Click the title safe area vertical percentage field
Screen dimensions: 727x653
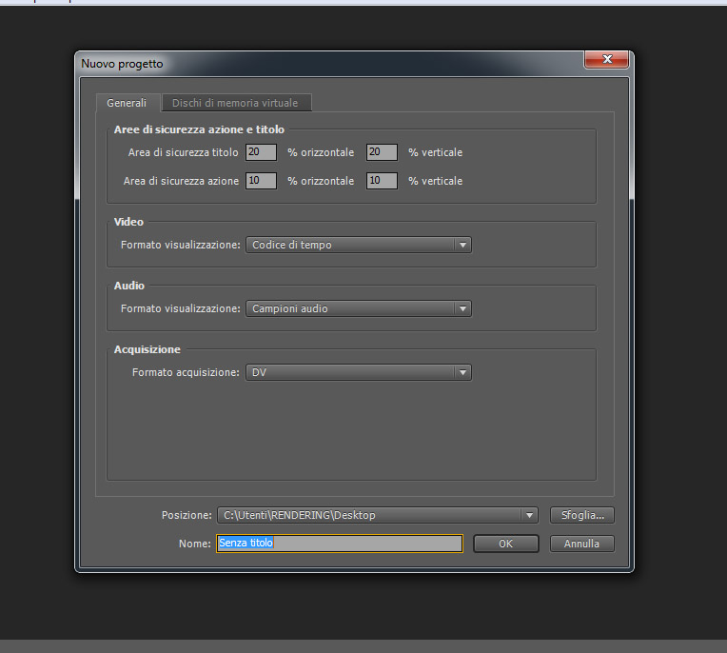point(382,152)
